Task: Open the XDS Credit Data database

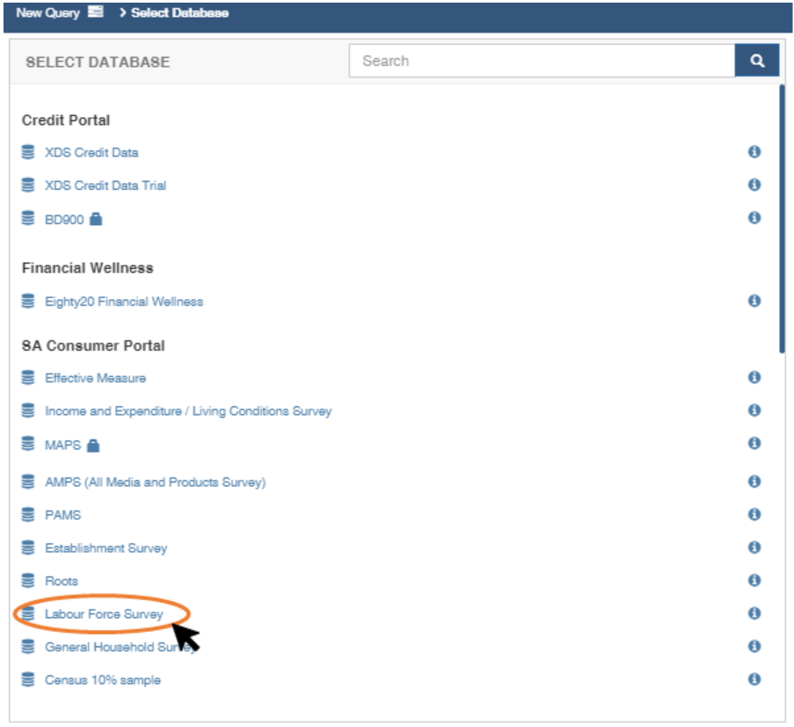Action: click(x=91, y=153)
